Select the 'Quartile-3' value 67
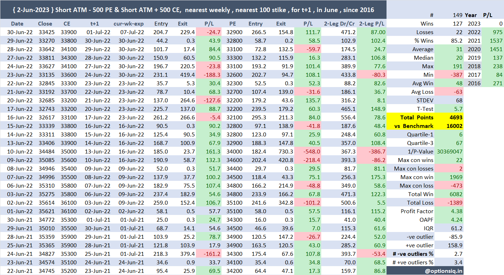 pos(460,143)
